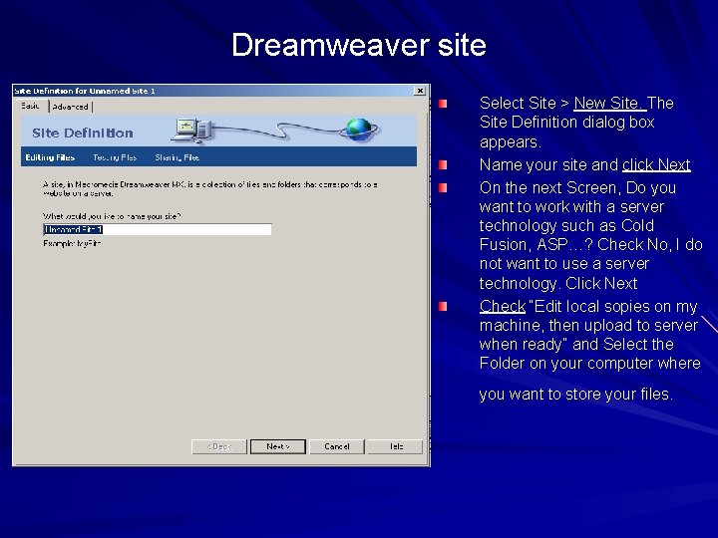Open Help from the dialog
718x538 pixels.
coord(396,446)
